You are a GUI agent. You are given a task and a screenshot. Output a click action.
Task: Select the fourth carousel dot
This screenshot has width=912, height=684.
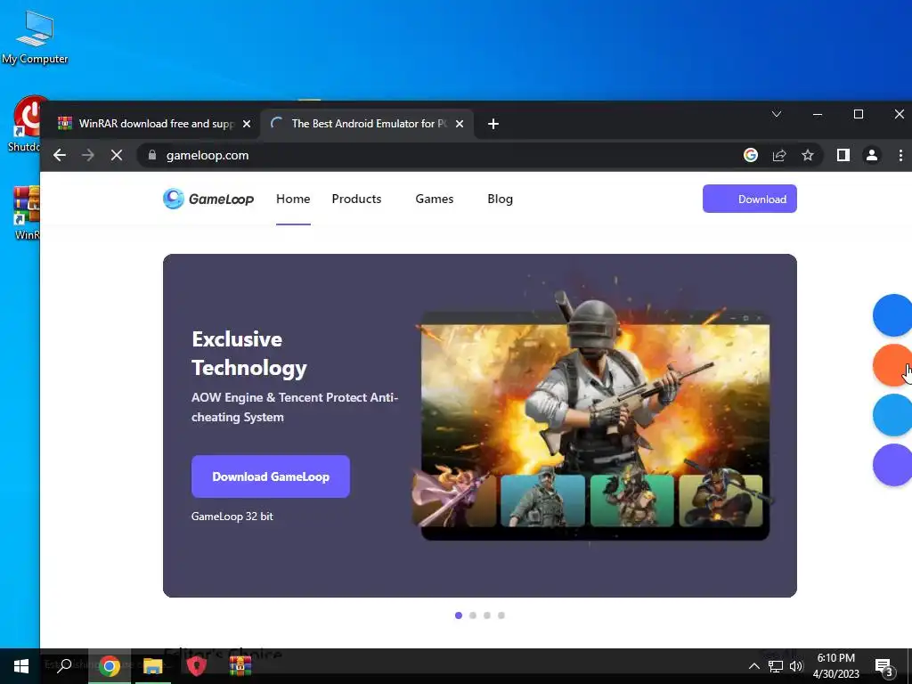[x=501, y=615]
